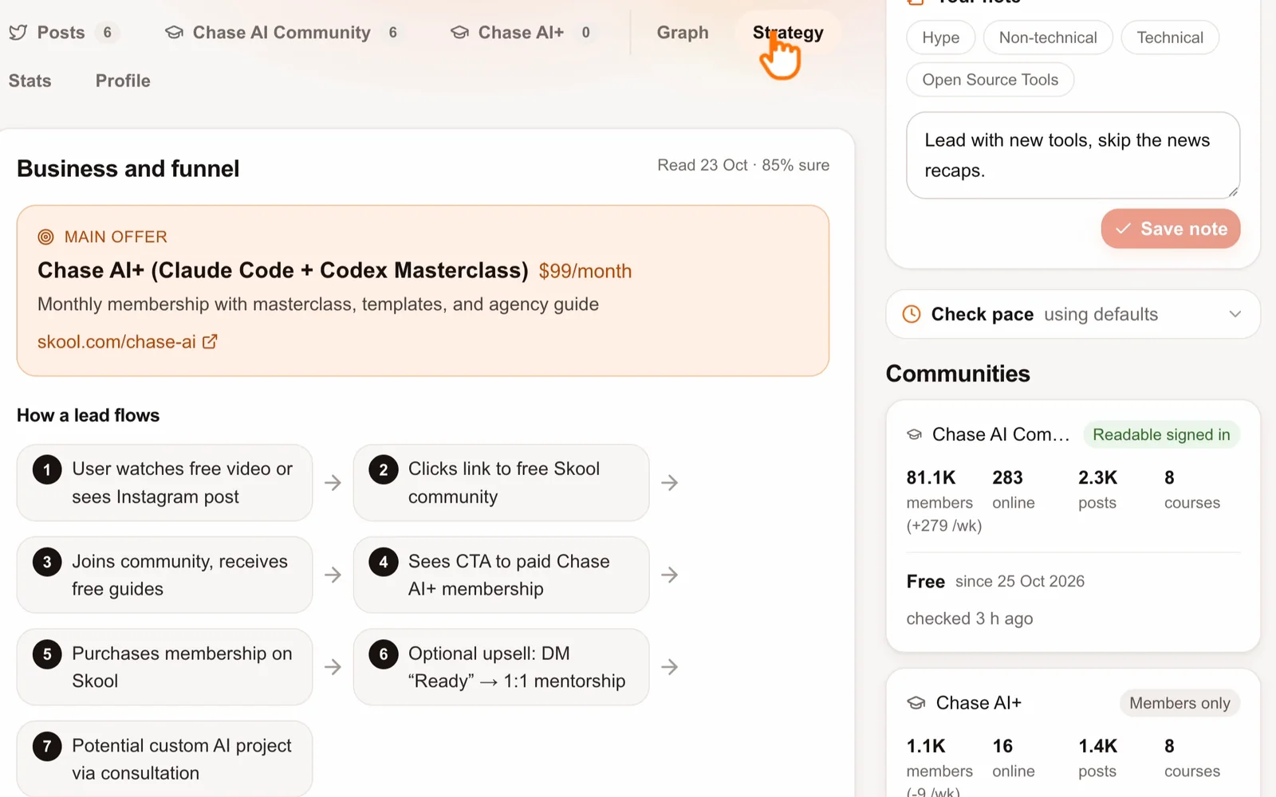Click the Check pace clock icon

point(912,314)
